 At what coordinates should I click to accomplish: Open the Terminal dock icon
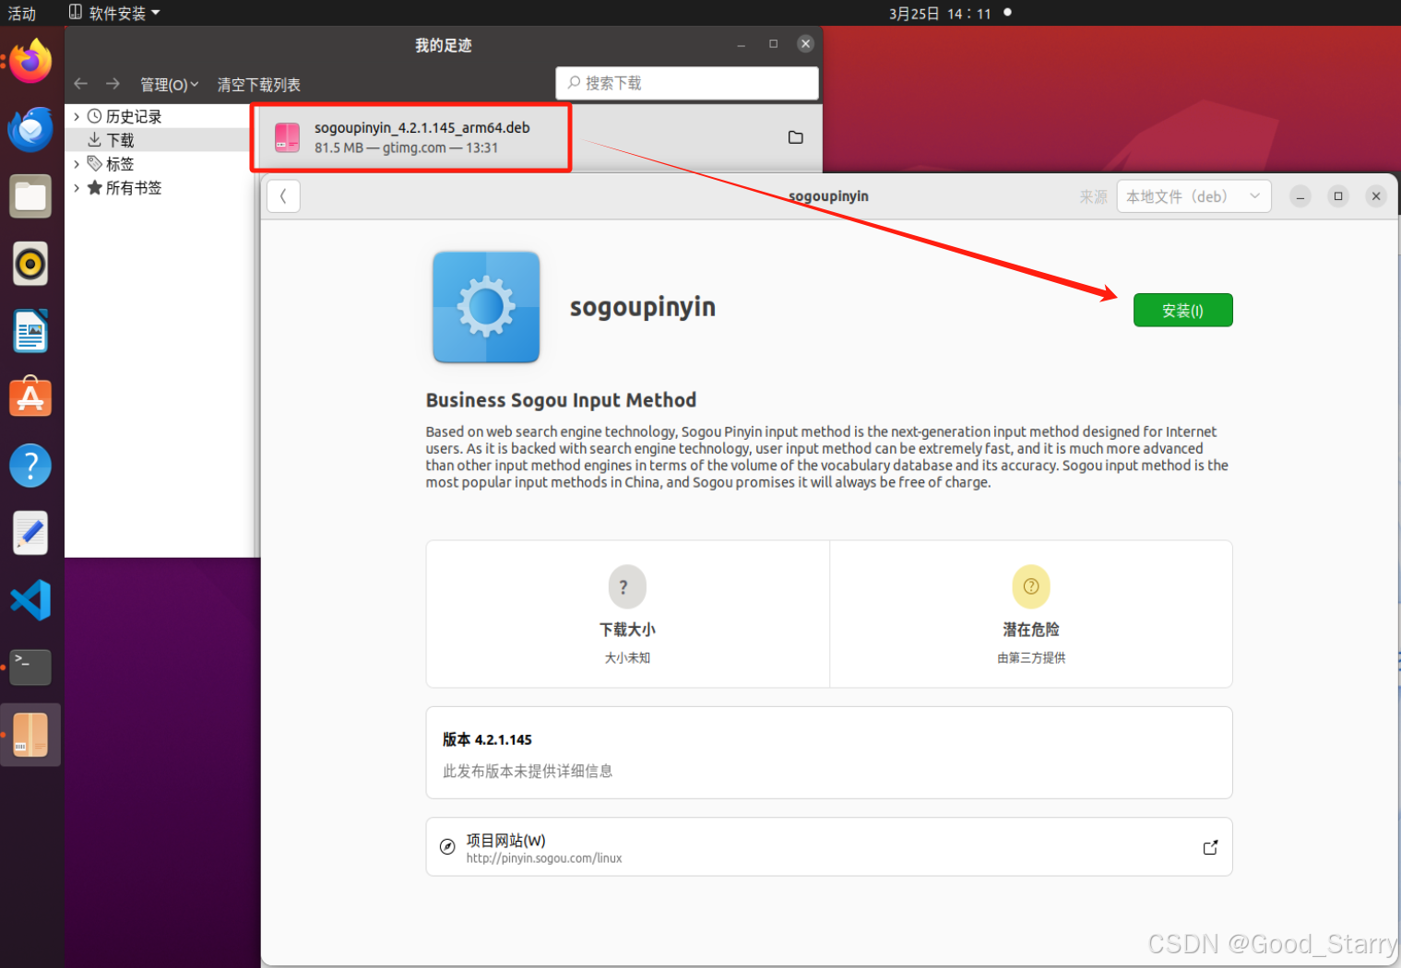(x=30, y=667)
